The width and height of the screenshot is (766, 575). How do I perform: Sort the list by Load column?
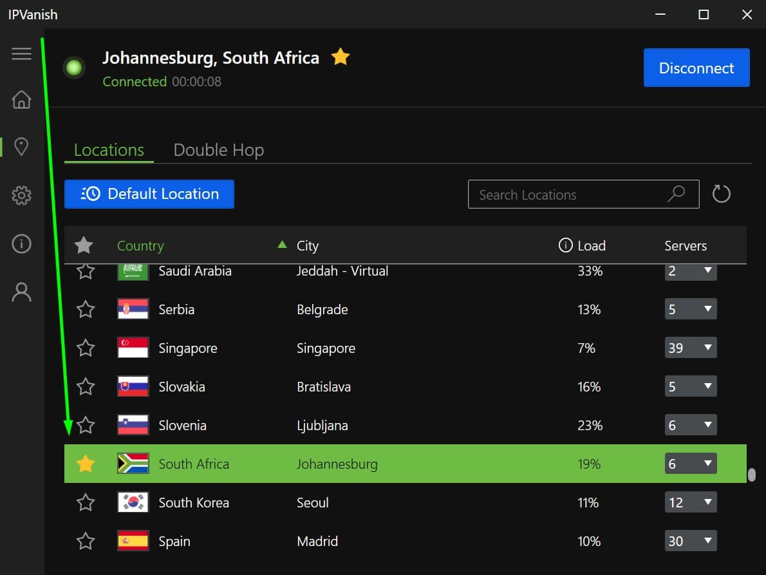tap(592, 246)
